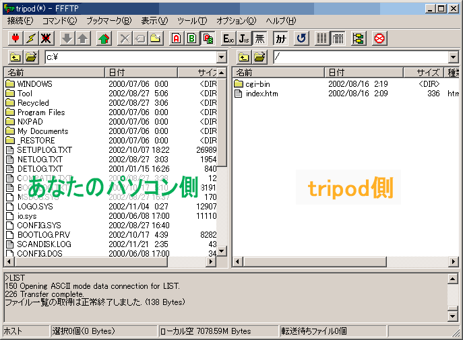The width and height of the screenshot is (463, 340).
Task: Click the Quick Connect lightning icon
Action: tap(30, 38)
